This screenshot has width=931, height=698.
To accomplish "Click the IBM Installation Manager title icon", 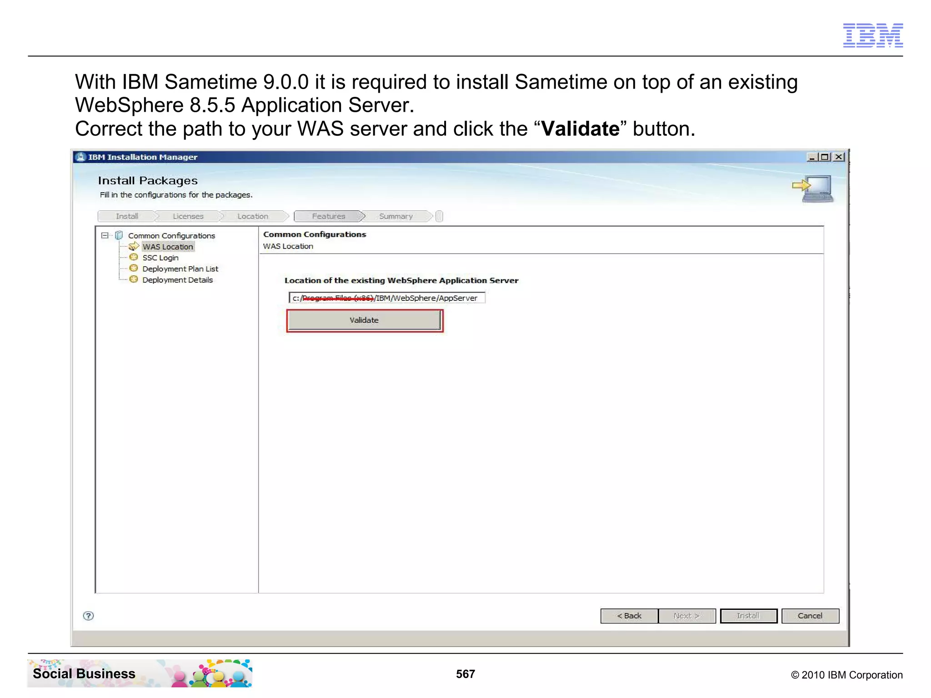I will (80, 157).
